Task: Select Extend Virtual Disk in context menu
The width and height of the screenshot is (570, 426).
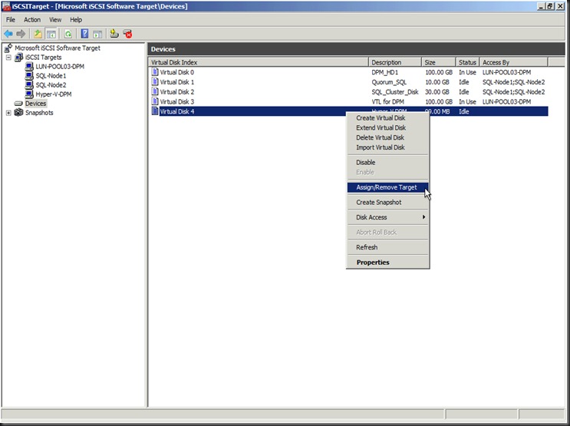Action: click(381, 128)
